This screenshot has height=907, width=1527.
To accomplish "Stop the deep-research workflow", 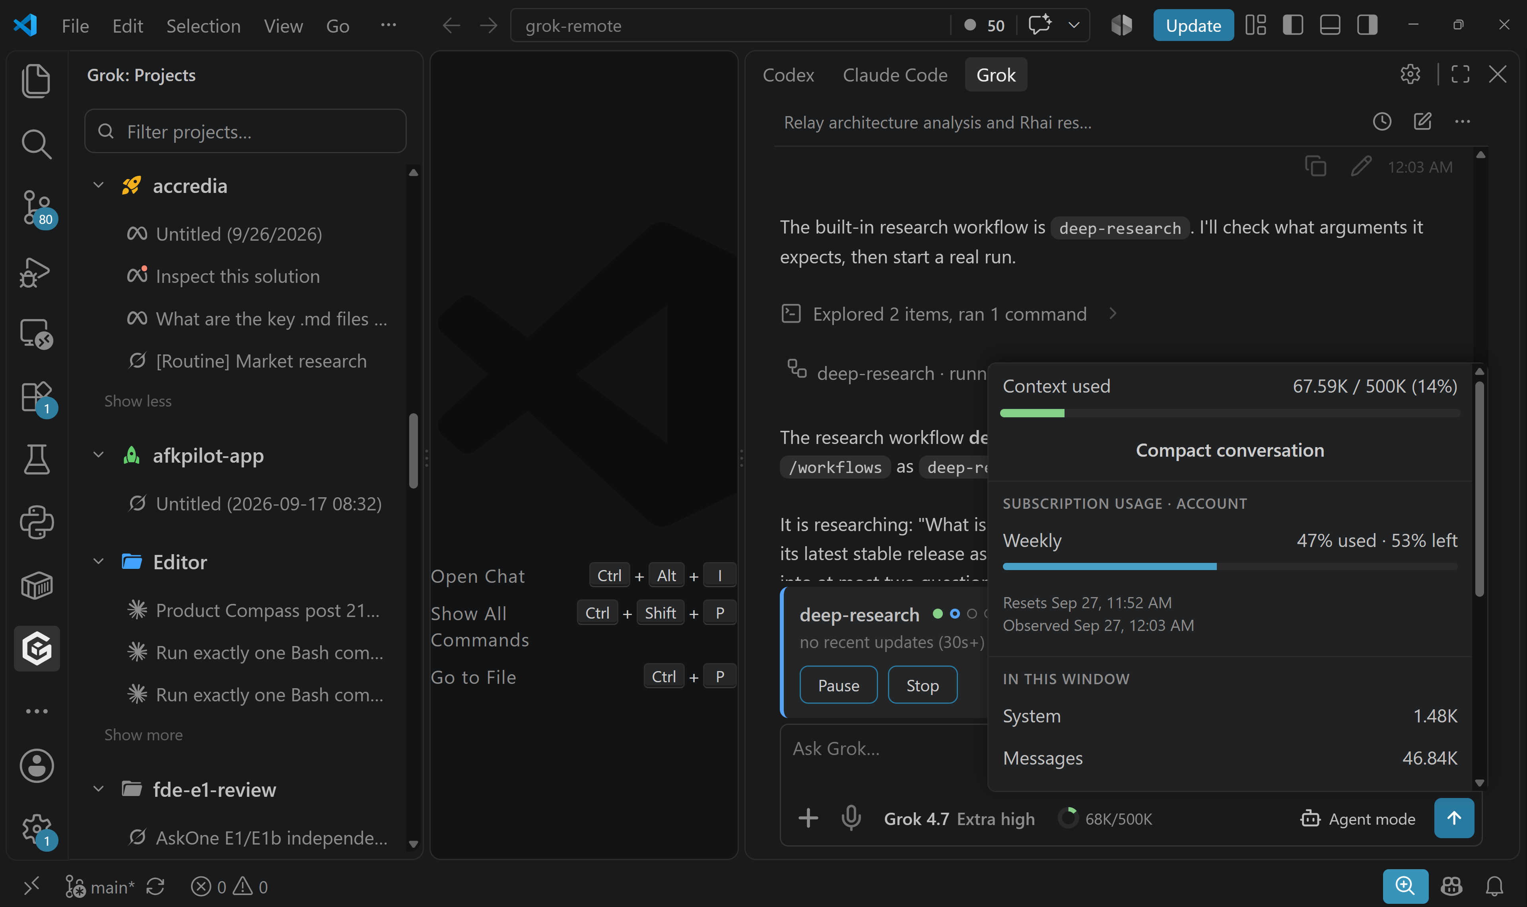I will tap(922, 685).
